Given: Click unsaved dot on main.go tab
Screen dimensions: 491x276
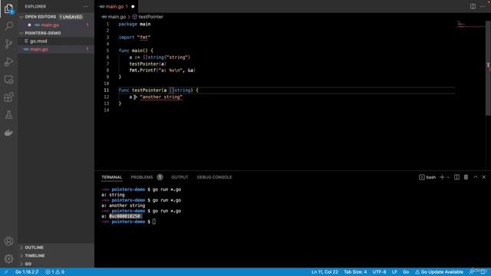Looking at the screenshot, I should point(133,7).
